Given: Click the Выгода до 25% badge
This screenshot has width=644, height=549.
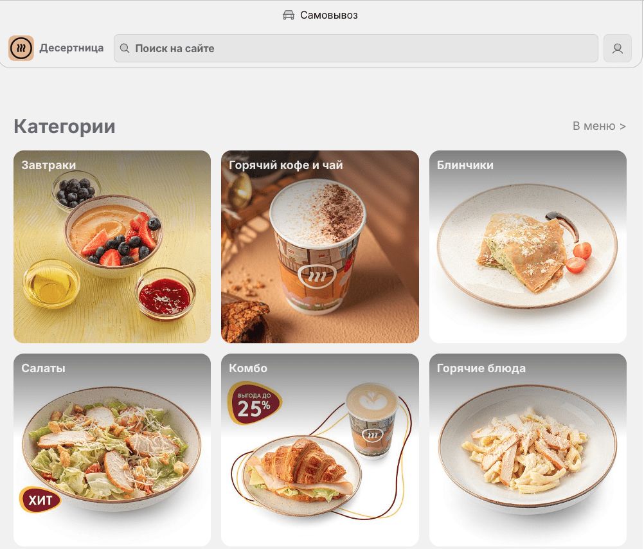Looking at the screenshot, I should click(x=255, y=404).
